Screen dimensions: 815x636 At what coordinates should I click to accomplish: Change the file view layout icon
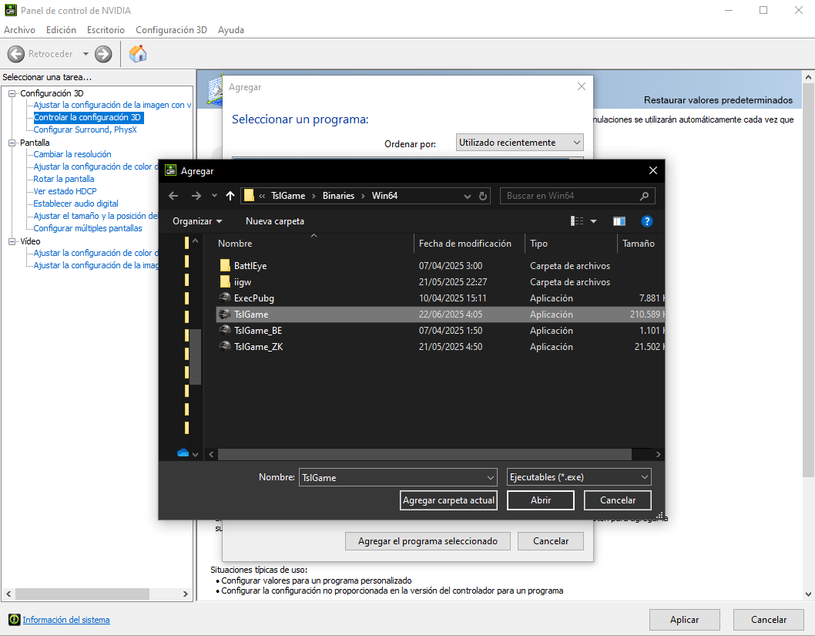pos(577,221)
